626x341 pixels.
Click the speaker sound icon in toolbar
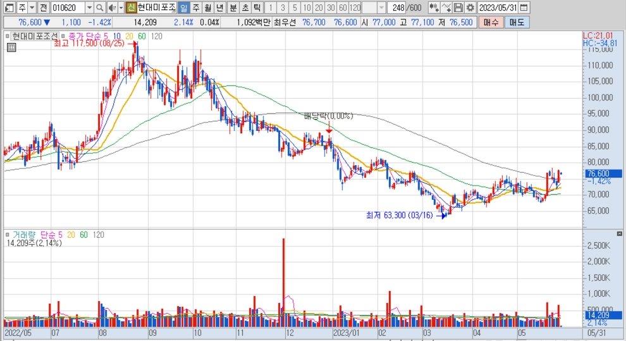[x=112, y=8]
